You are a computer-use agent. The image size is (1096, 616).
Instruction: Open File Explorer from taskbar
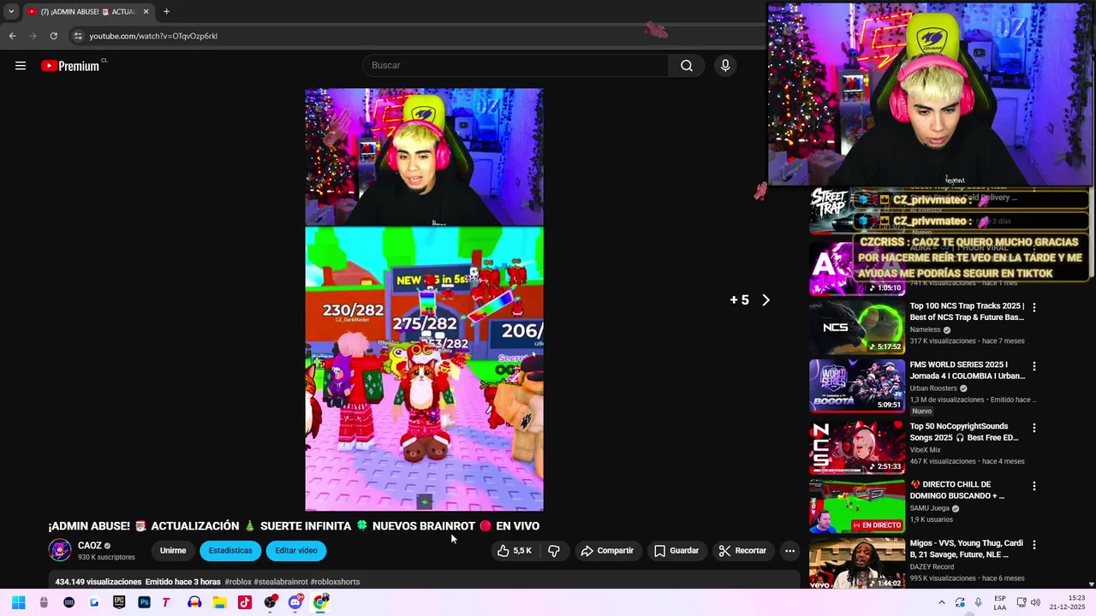click(219, 602)
